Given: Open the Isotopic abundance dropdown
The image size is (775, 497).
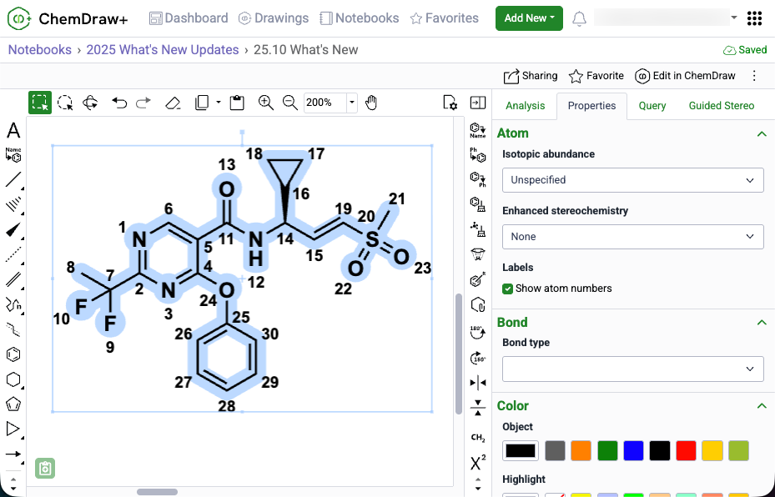Looking at the screenshot, I should tap(632, 180).
